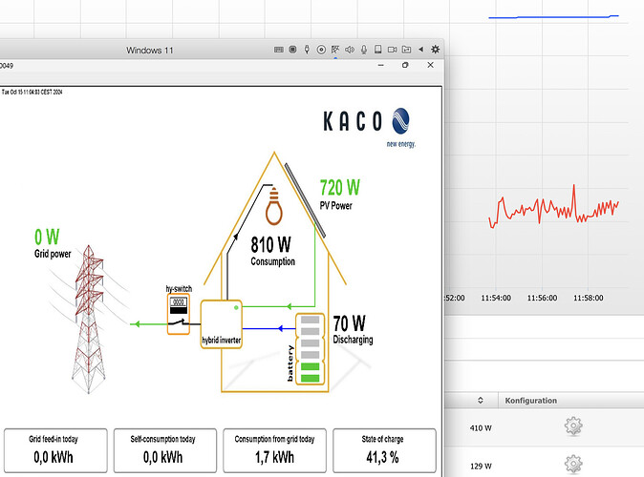
Task: Select the 70 W Discharging value
Action: tap(349, 323)
